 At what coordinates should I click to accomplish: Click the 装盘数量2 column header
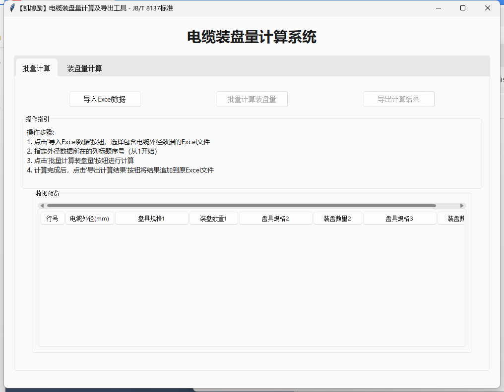[337, 218]
